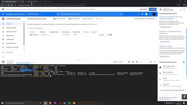Open the Cloud Shell web preview icon
The height and width of the screenshot is (105, 187).
[x=137, y=62]
